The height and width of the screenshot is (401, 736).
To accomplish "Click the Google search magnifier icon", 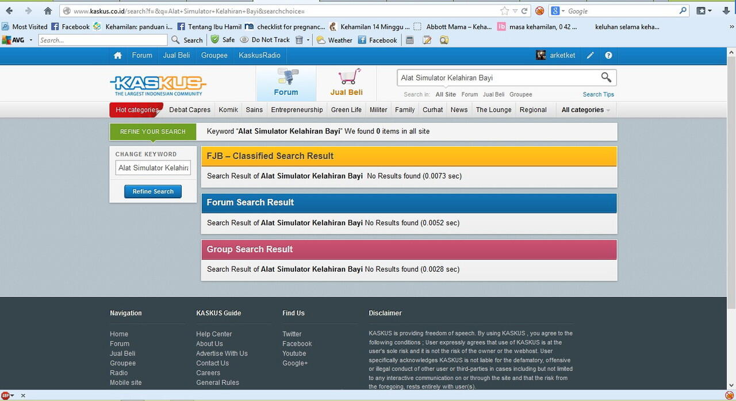I will click(x=683, y=11).
